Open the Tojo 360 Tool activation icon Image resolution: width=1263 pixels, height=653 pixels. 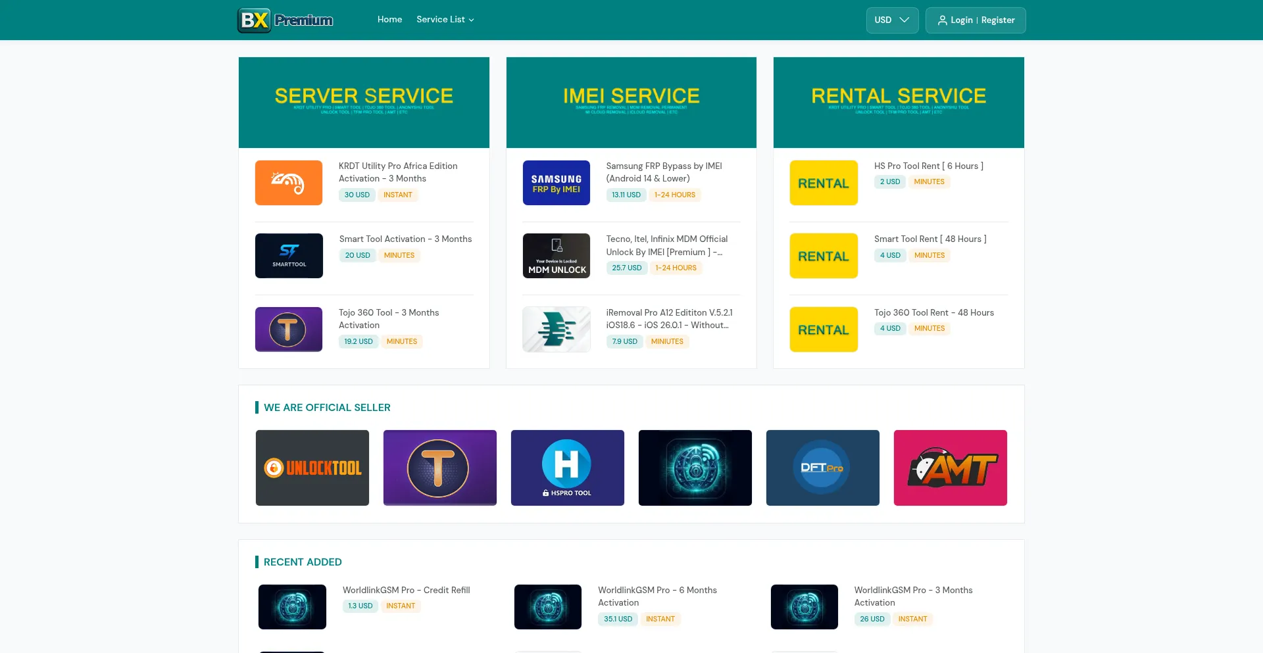coord(289,329)
